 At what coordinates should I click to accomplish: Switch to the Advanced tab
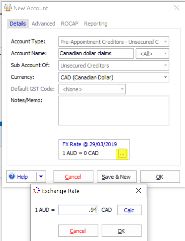tap(43, 24)
